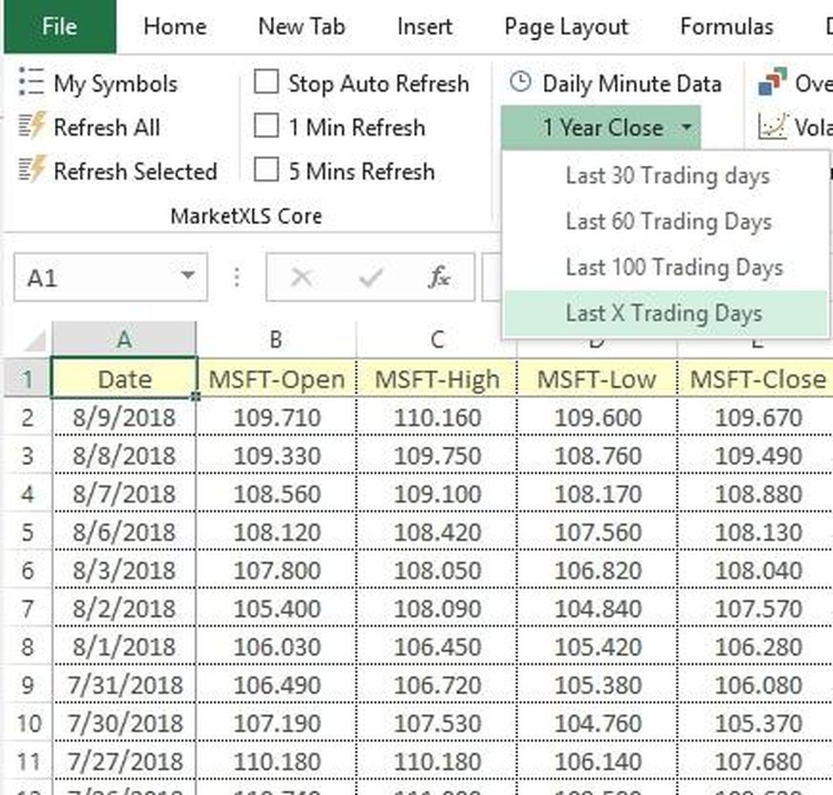Tick the 5 Mins Refresh checkbox
The image size is (833, 795).
click(267, 170)
